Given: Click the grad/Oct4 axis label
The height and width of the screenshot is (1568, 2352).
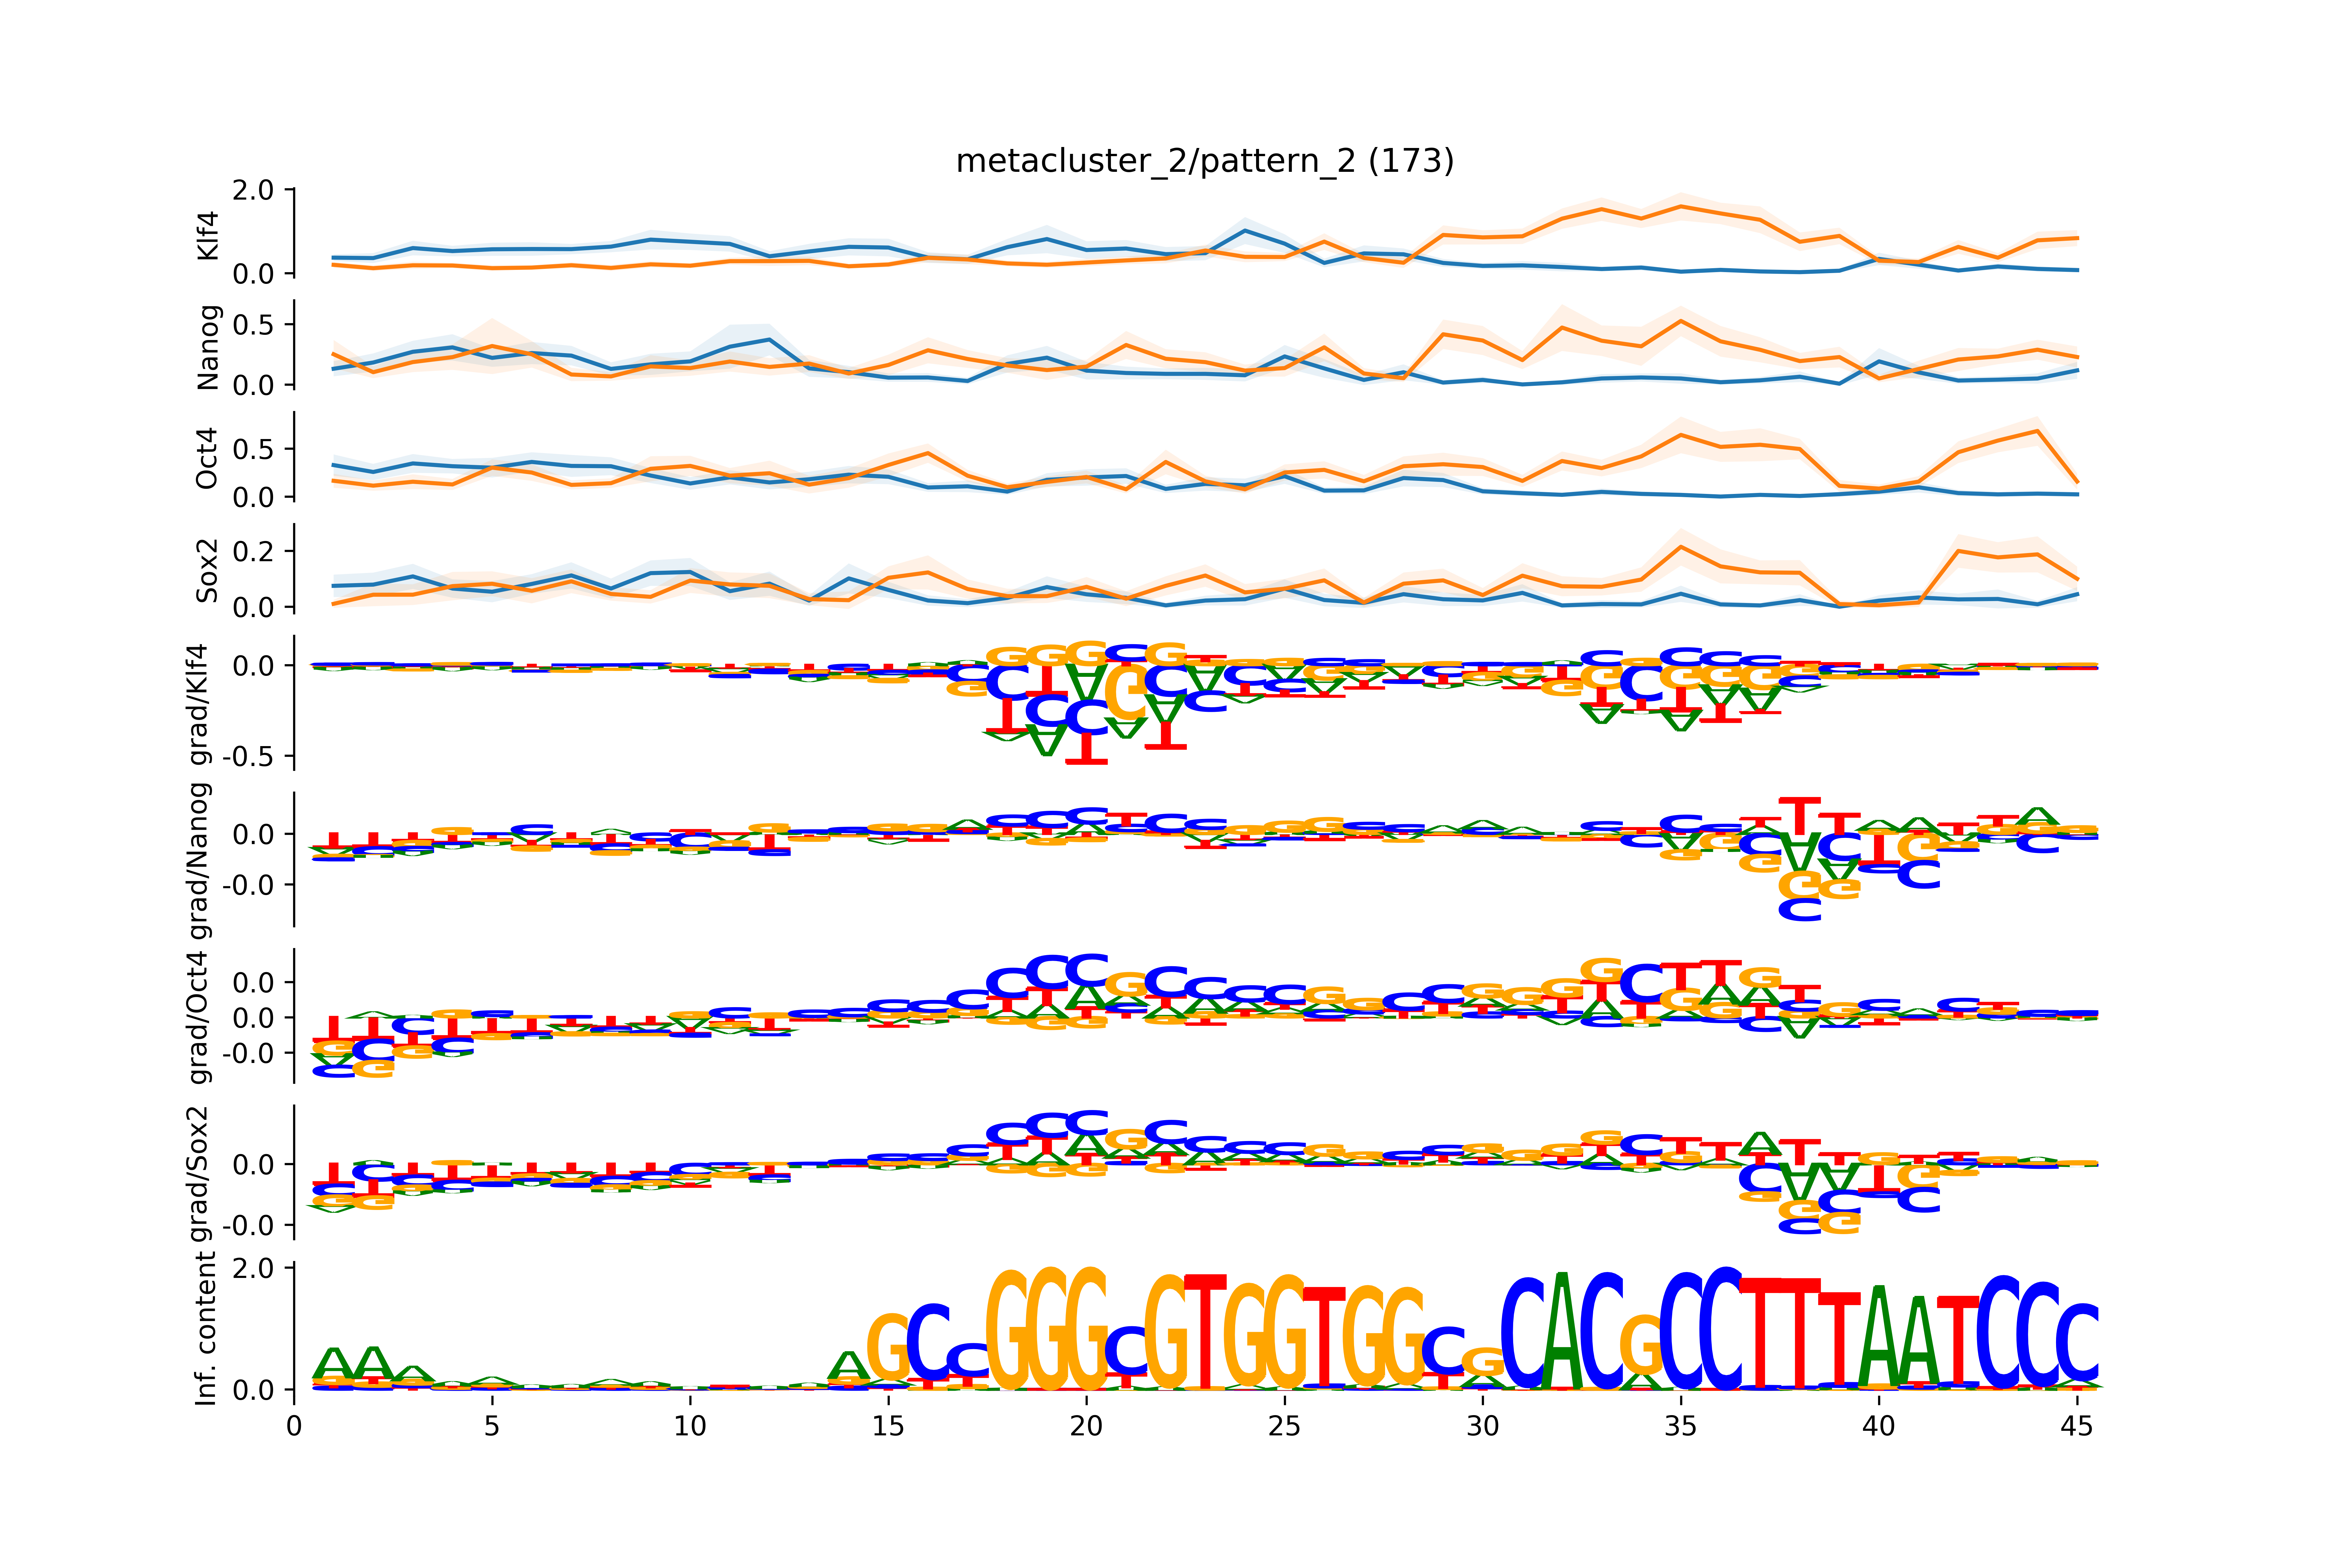Looking at the screenshot, I should click(x=200, y=1017).
